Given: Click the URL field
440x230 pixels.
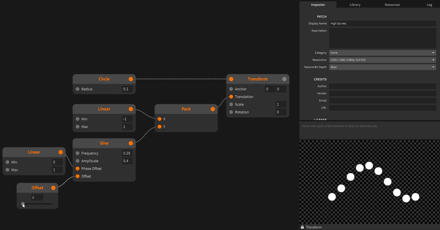Looking at the screenshot, I should pos(382,108).
